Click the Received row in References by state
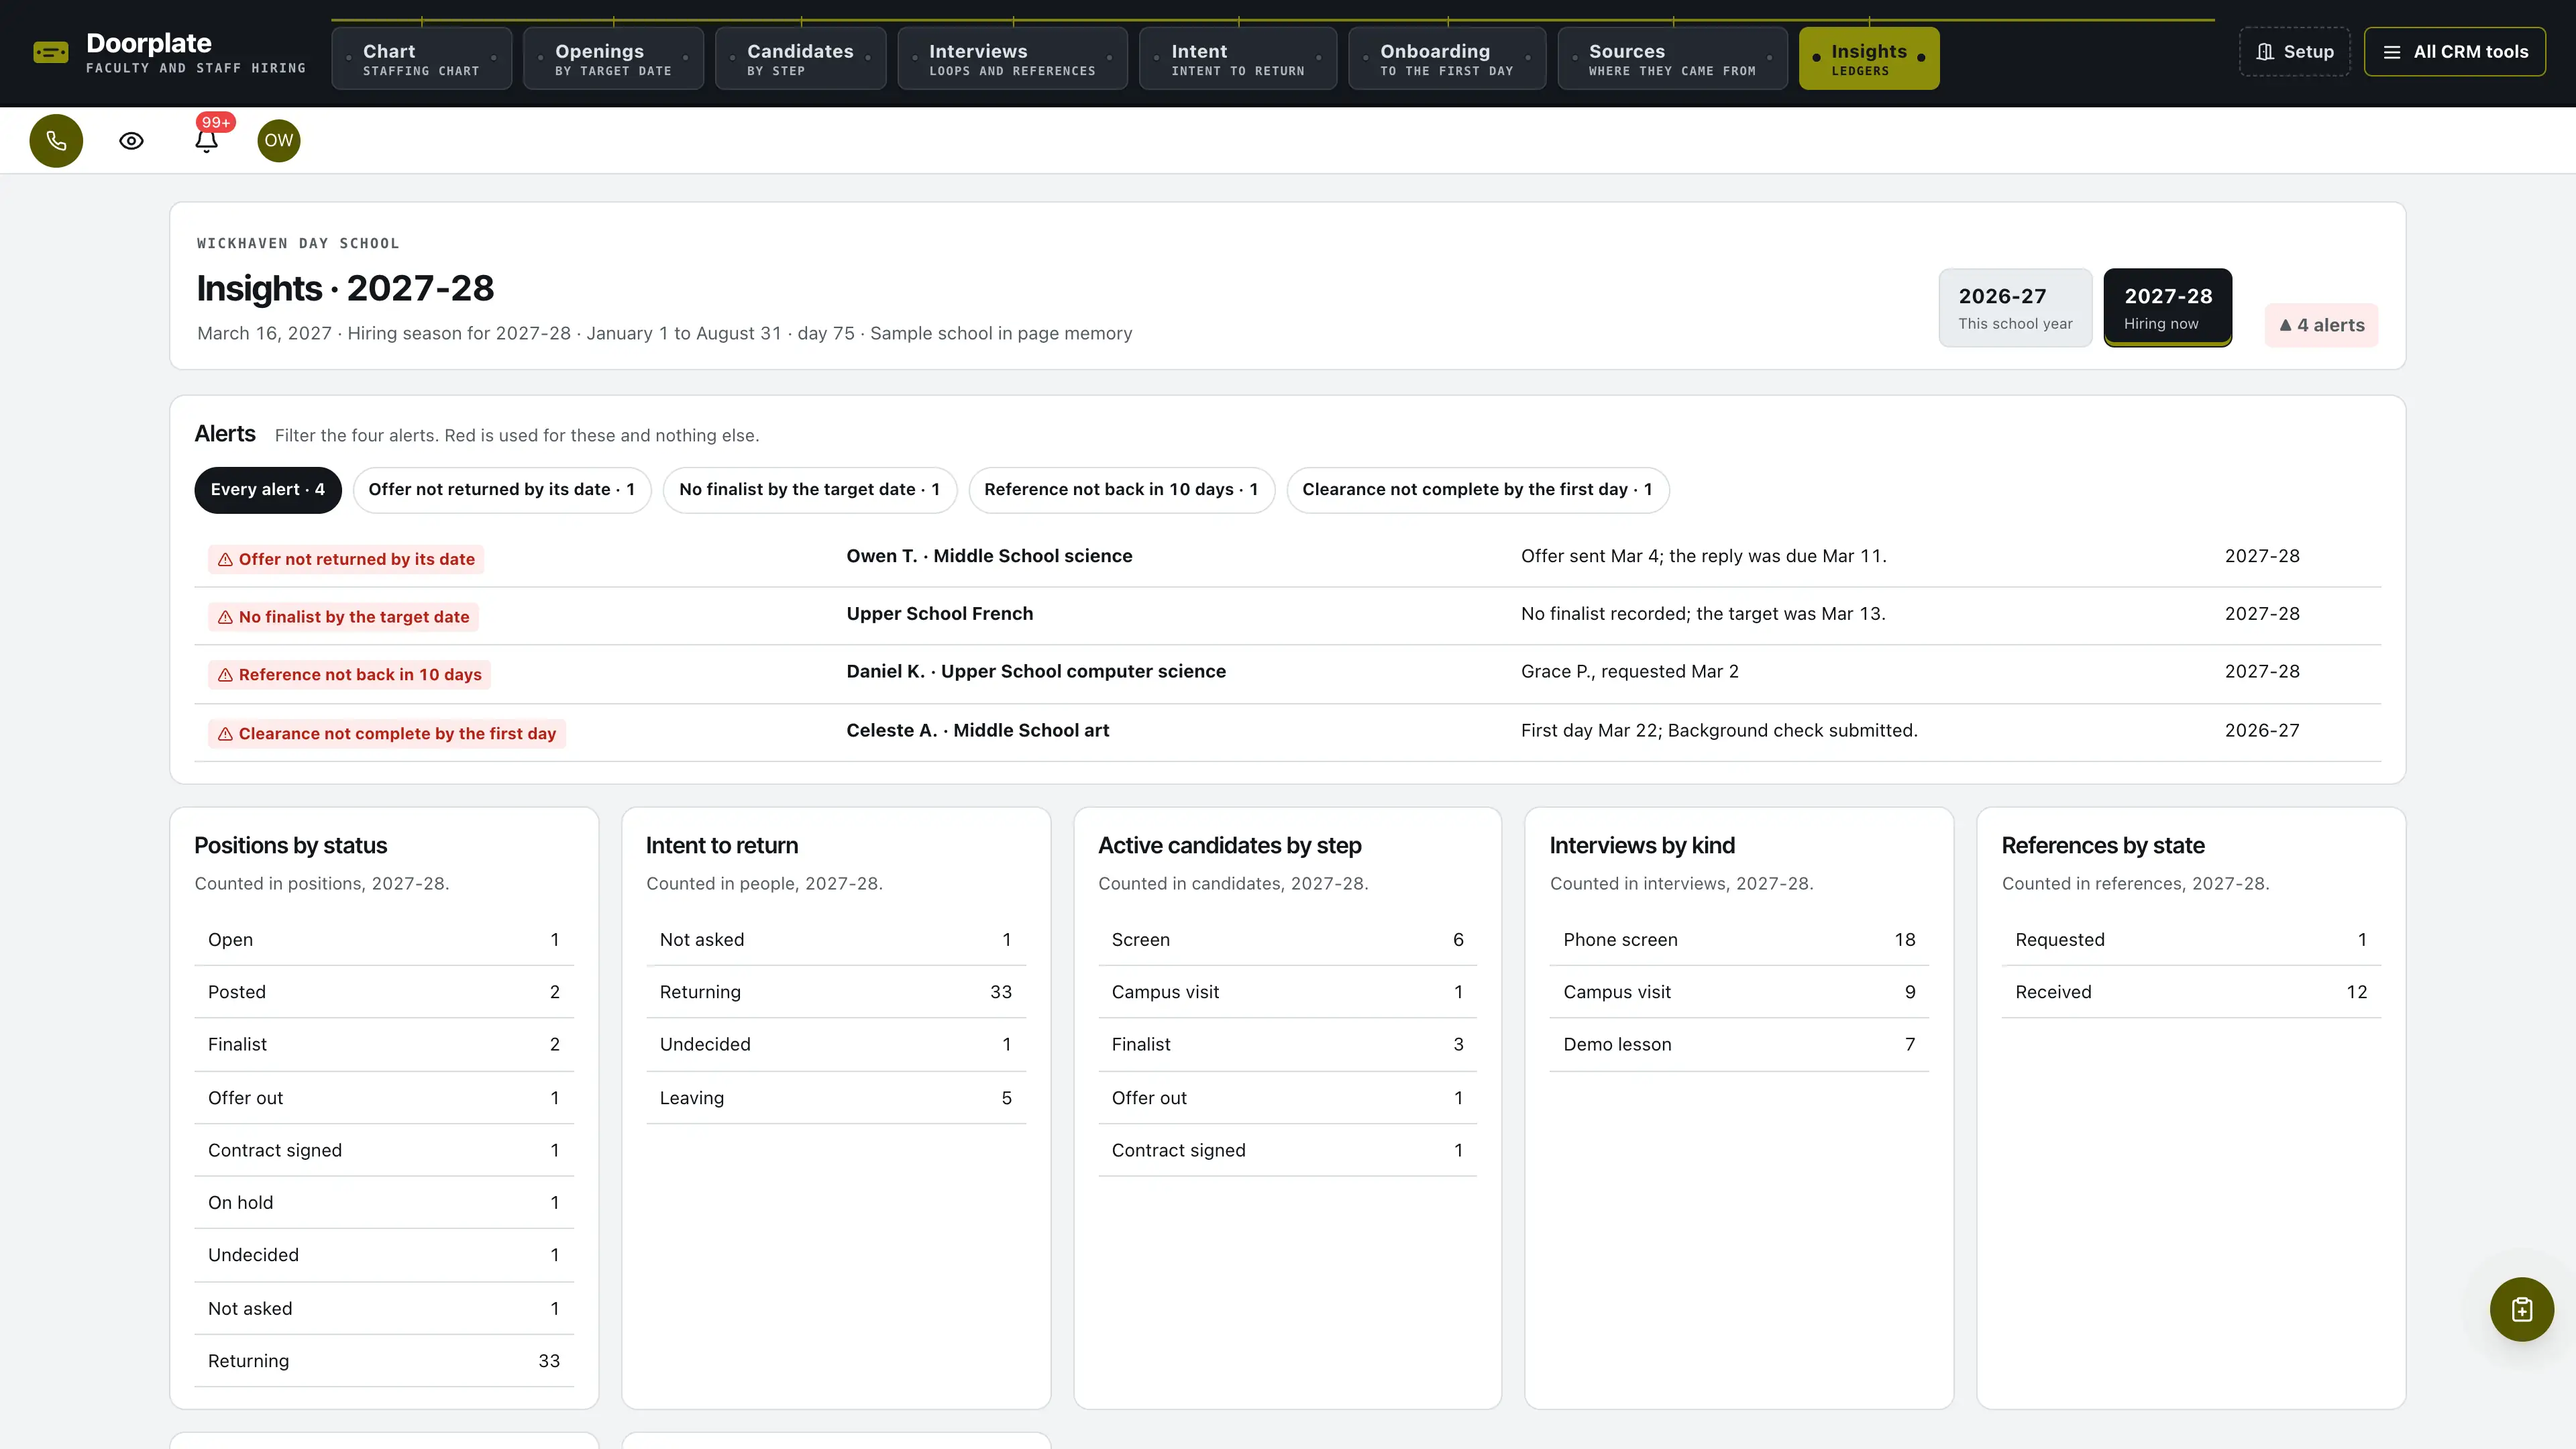The width and height of the screenshot is (2576, 1449). [2191, 992]
